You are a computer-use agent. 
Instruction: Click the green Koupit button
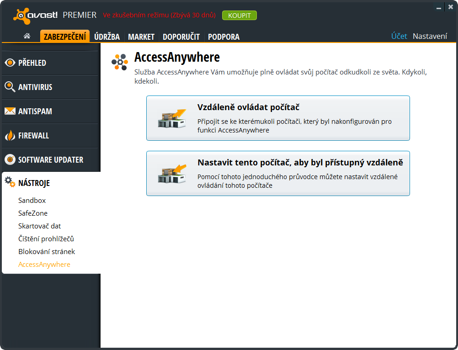240,16
